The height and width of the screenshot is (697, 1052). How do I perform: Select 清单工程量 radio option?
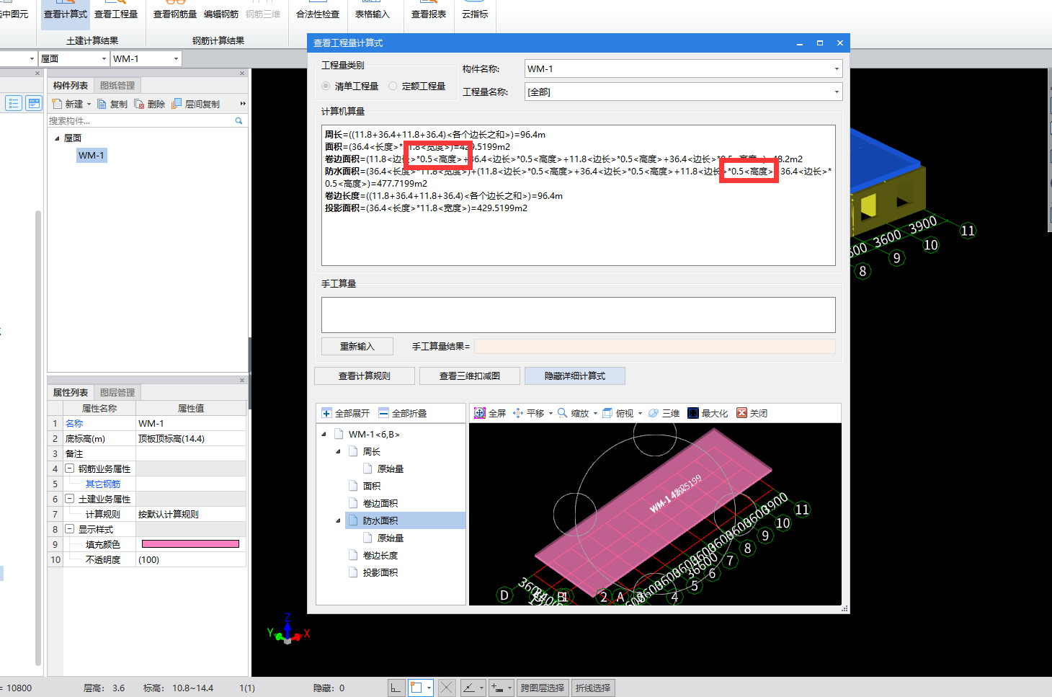[x=326, y=86]
